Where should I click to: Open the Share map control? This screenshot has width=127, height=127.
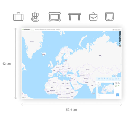pyautogui.click(x=120, y=41)
